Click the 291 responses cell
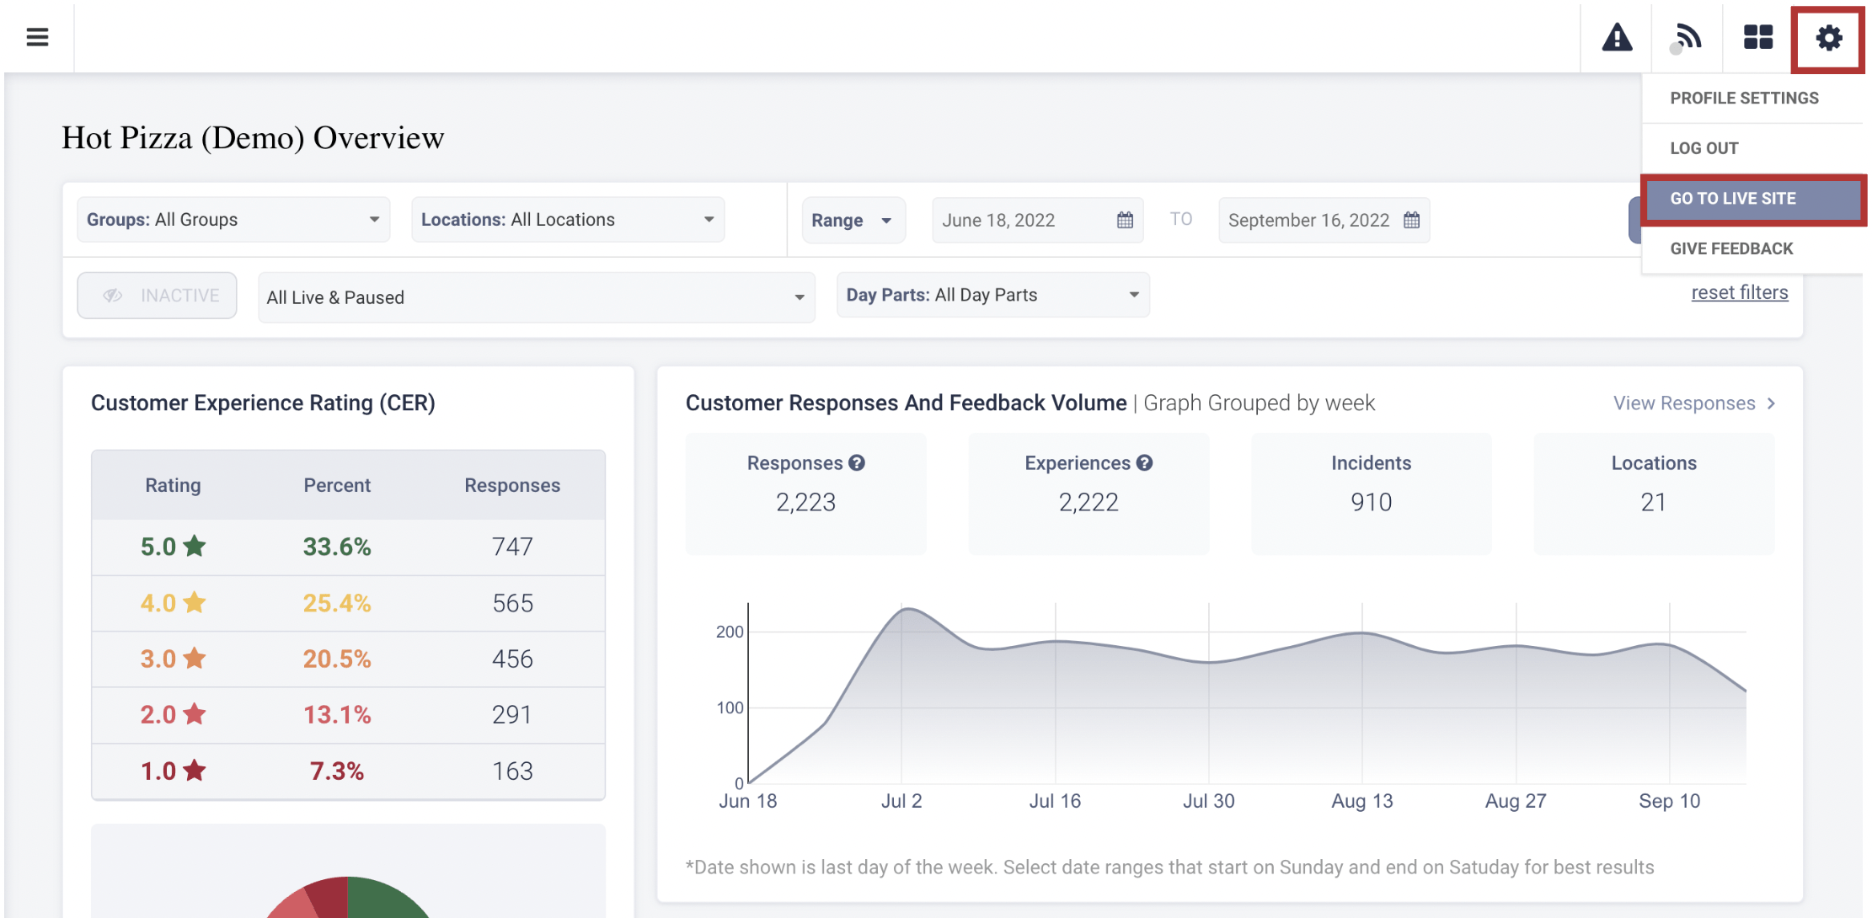 coord(512,715)
